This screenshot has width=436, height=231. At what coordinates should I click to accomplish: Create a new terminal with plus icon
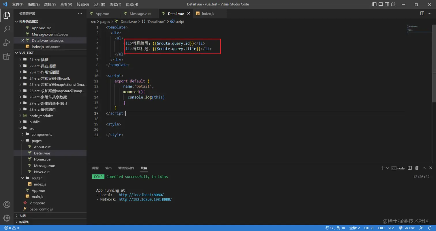pos(382,168)
